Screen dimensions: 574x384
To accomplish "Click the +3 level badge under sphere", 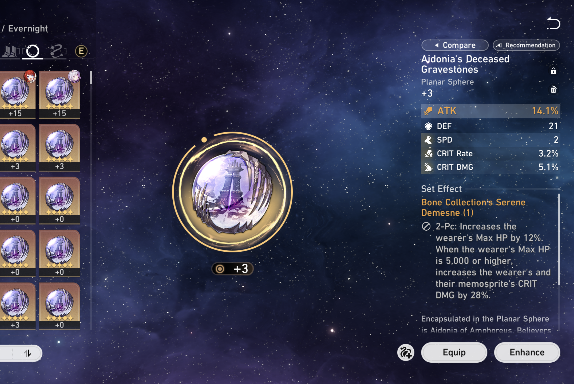I will point(232,269).
